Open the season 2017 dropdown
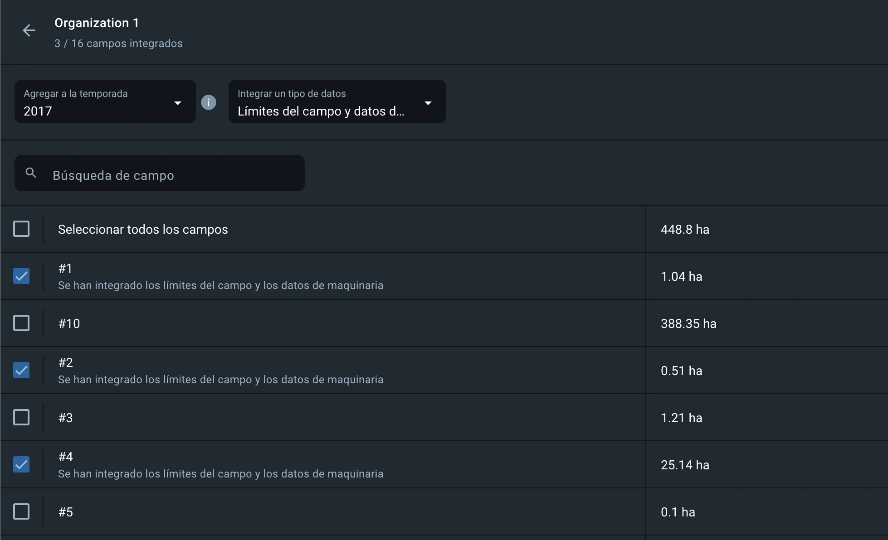Viewport: 888px width, 540px height. 105,102
